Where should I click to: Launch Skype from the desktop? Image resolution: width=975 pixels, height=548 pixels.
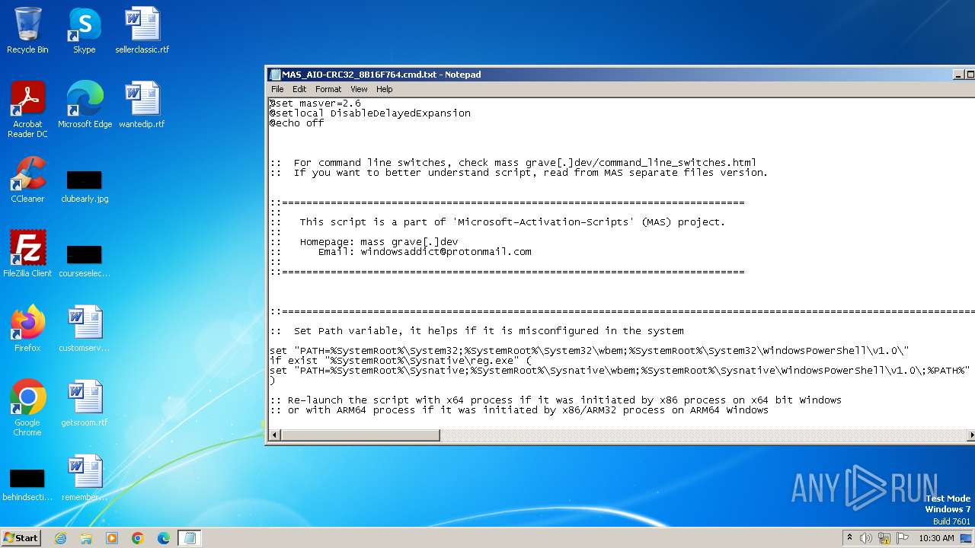point(84,30)
